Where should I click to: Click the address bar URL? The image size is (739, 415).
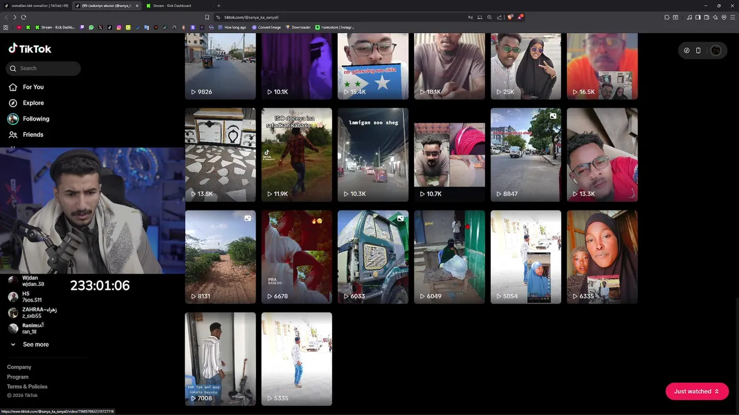pyautogui.click(x=251, y=17)
